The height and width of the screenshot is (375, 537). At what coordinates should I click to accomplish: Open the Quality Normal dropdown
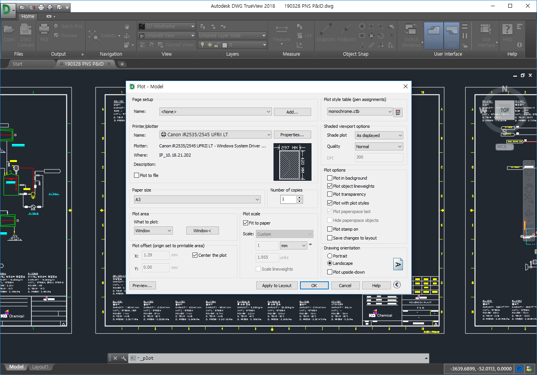tap(379, 147)
